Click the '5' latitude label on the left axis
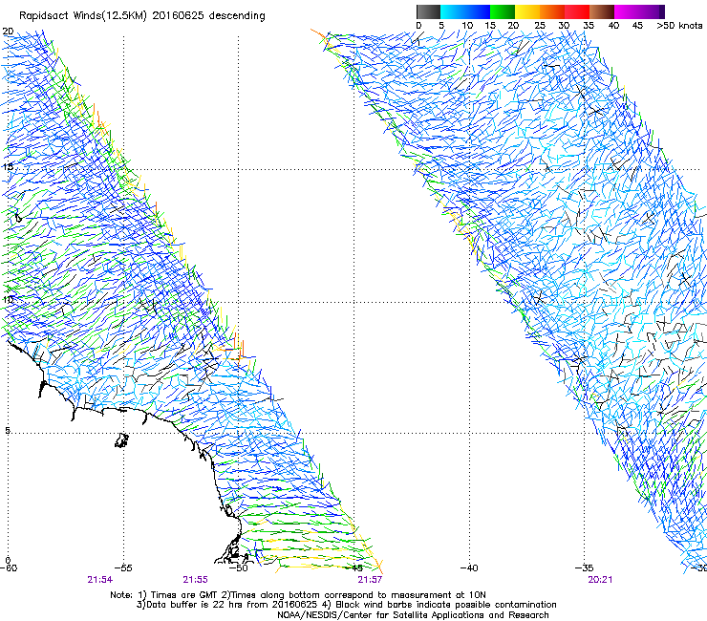This screenshot has width=707, height=621. 8,431
